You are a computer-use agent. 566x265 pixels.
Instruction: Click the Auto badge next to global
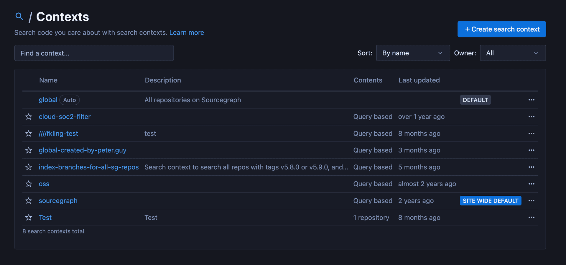click(70, 100)
